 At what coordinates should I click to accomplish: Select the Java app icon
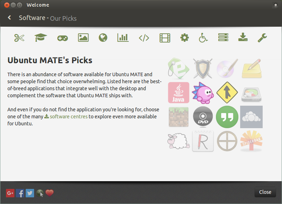[179, 93]
